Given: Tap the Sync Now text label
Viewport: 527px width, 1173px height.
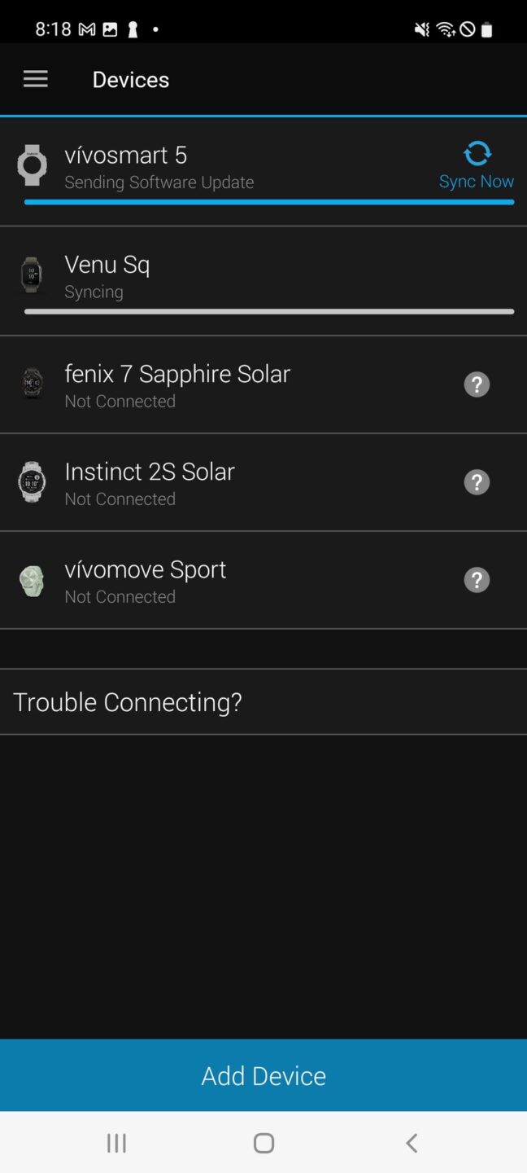Looking at the screenshot, I should point(477,181).
